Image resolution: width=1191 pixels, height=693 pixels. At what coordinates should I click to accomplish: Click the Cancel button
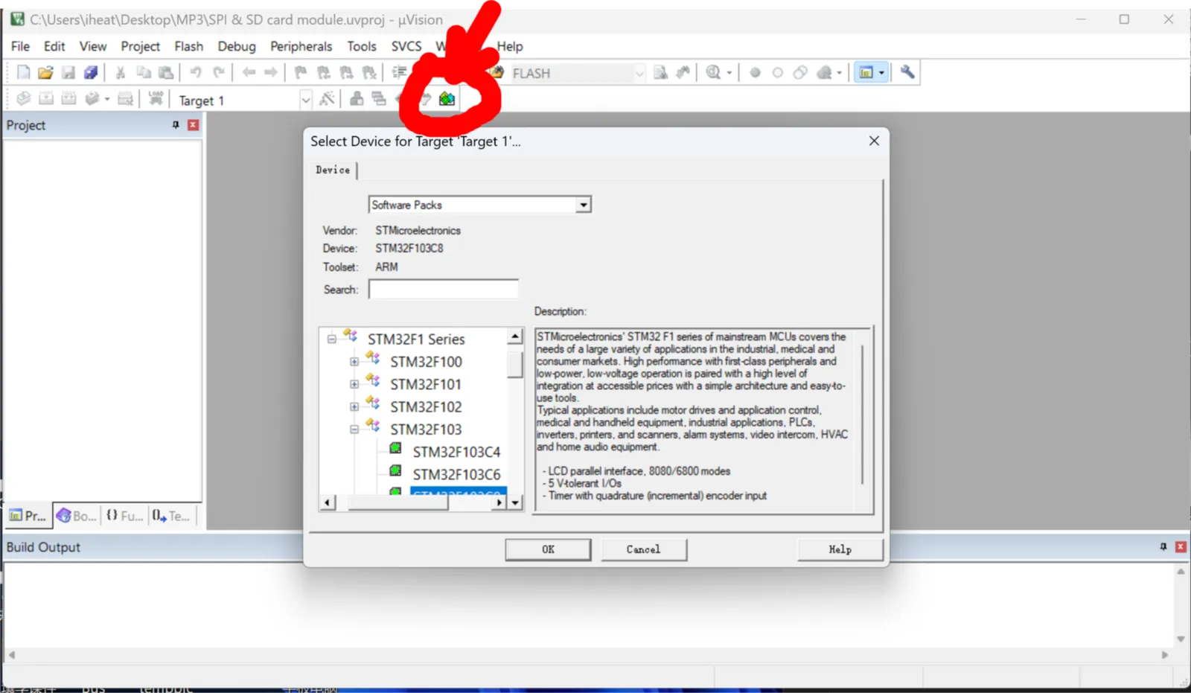643,549
